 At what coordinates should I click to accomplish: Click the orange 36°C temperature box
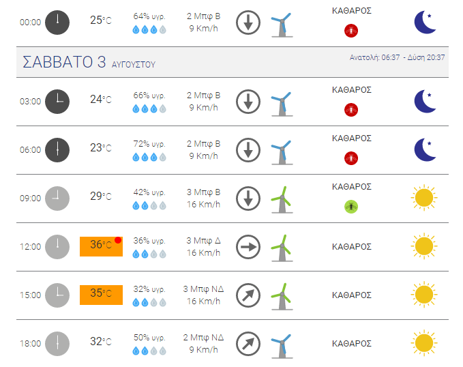(x=101, y=246)
